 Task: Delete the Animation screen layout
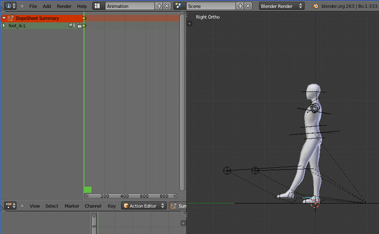point(167,6)
